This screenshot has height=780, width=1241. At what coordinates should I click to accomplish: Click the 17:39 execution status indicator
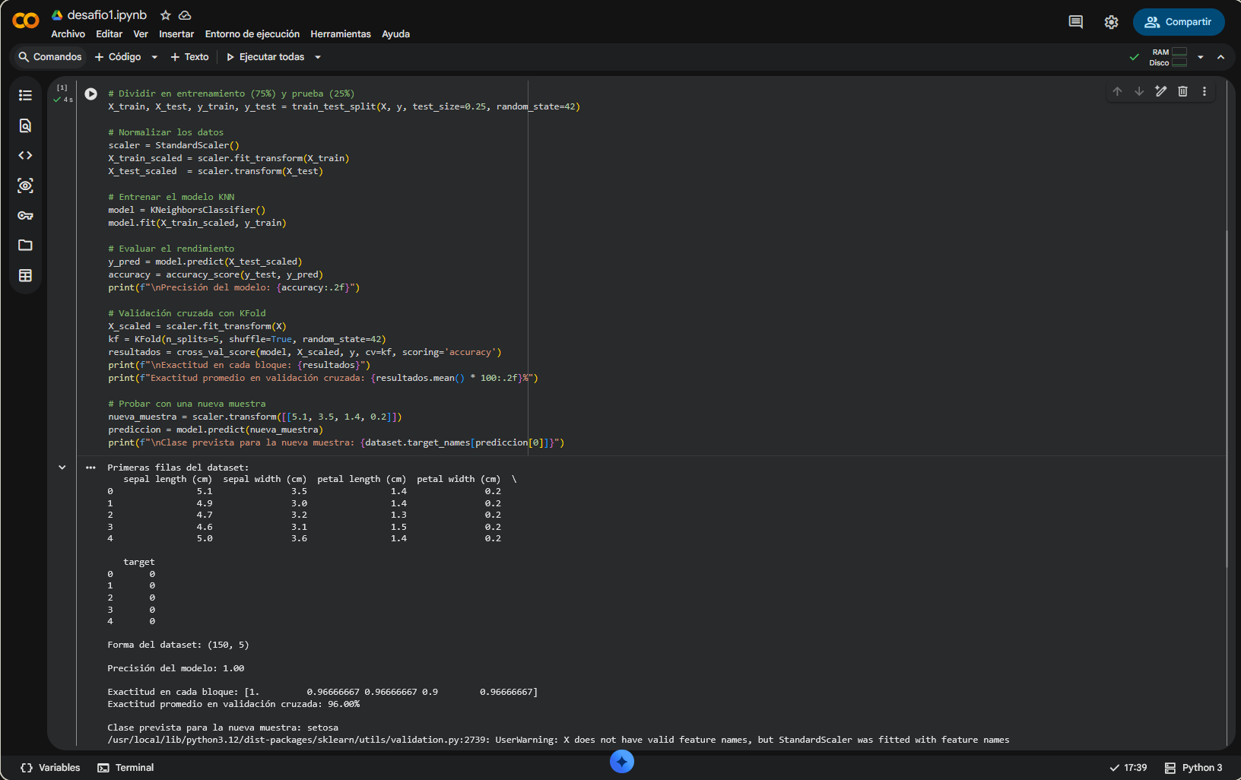point(1128,768)
